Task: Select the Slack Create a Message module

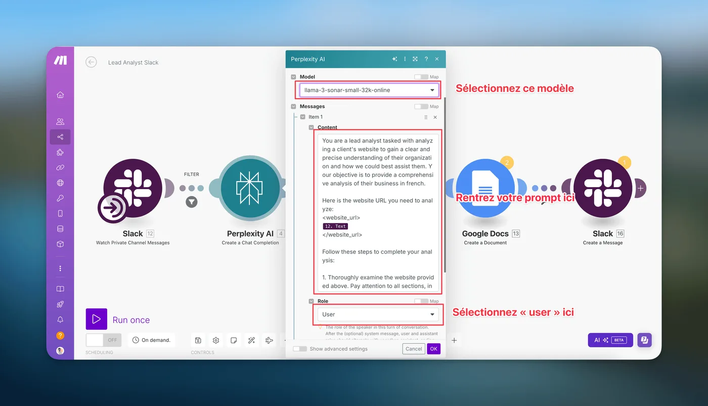Action: [603, 188]
